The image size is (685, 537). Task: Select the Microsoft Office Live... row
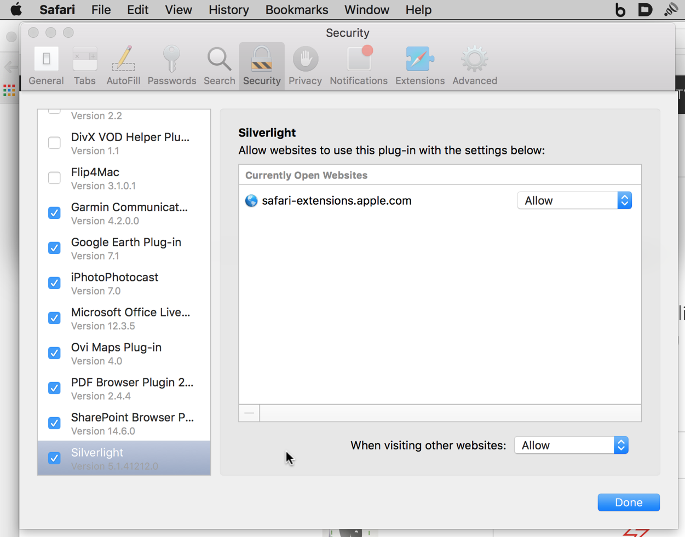pos(124,318)
